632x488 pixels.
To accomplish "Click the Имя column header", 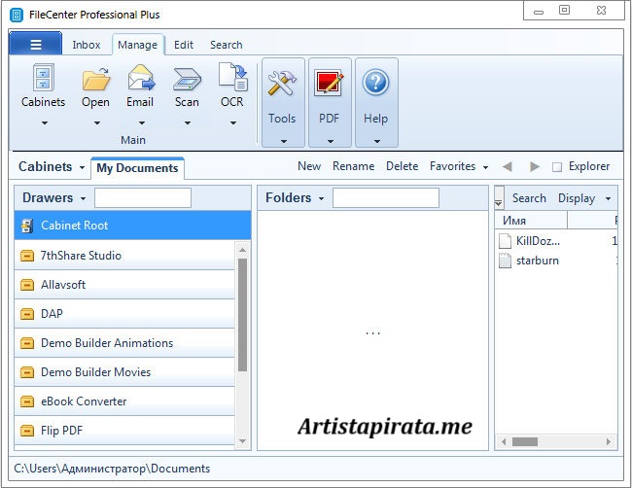I will [531, 221].
